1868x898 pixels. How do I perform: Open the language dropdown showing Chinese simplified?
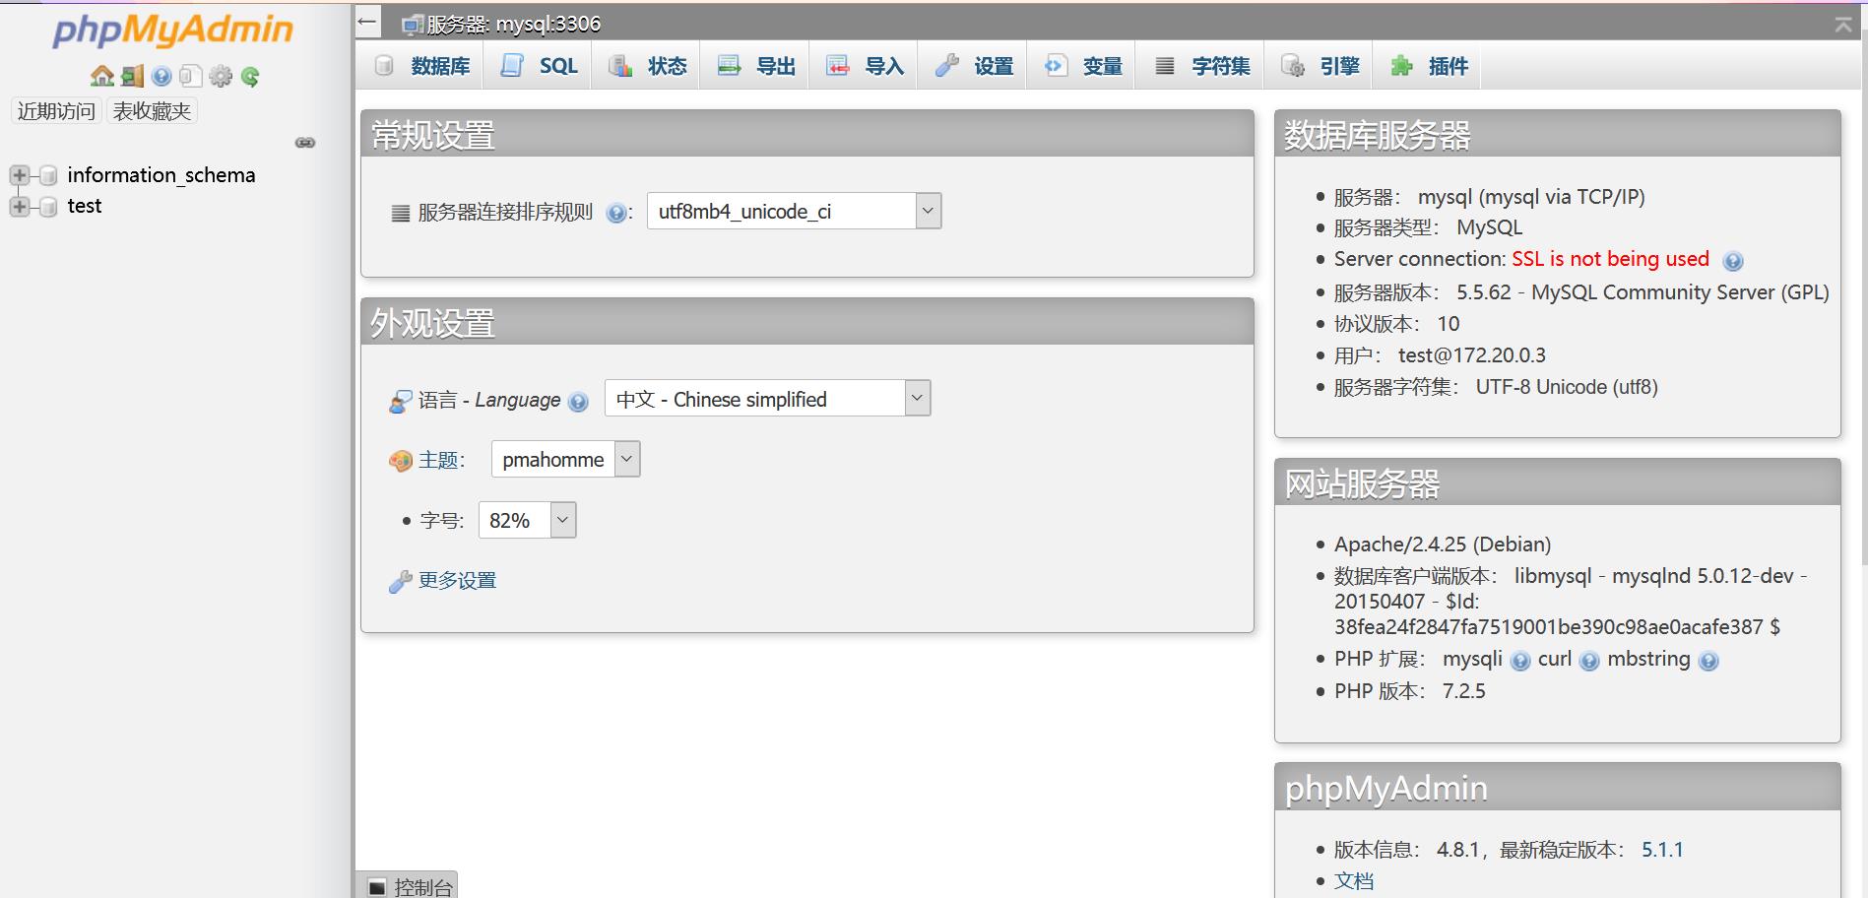(x=767, y=398)
